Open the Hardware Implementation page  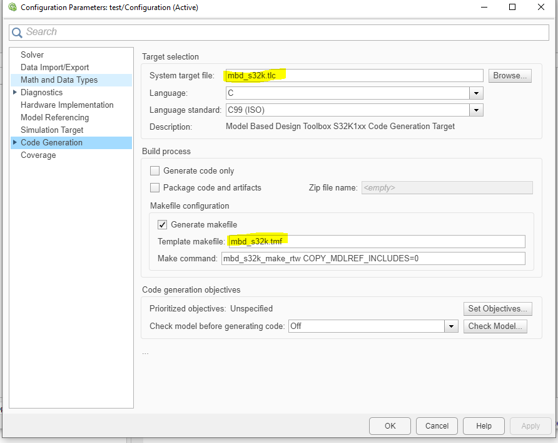[x=67, y=105]
